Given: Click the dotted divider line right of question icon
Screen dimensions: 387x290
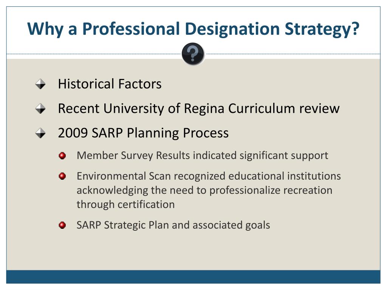Looking at the screenshot, I should click(293, 54).
